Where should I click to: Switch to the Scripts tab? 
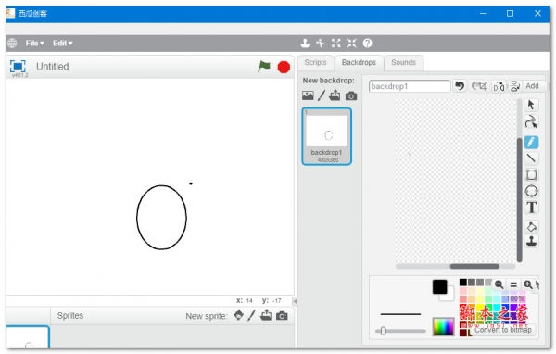click(x=315, y=62)
